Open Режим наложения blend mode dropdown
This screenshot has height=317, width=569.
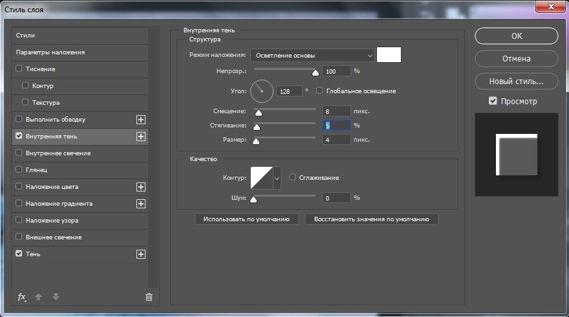pyautogui.click(x=312, y=56)
